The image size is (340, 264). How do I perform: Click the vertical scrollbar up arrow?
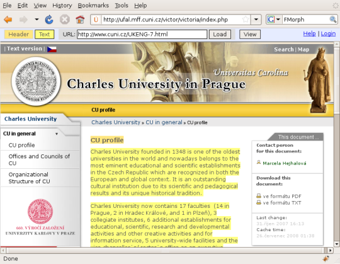[x=336, y=44]
